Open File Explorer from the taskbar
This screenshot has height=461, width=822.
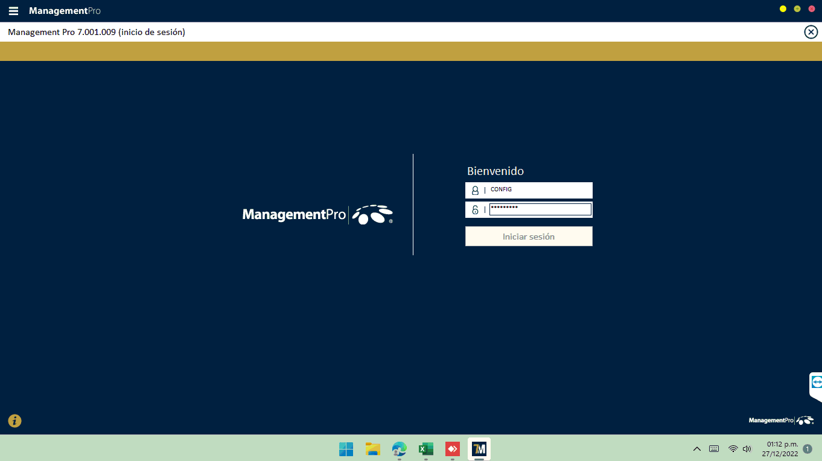coord(372,449)
